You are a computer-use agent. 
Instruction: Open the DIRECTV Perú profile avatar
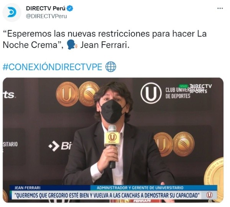(12, 12)
